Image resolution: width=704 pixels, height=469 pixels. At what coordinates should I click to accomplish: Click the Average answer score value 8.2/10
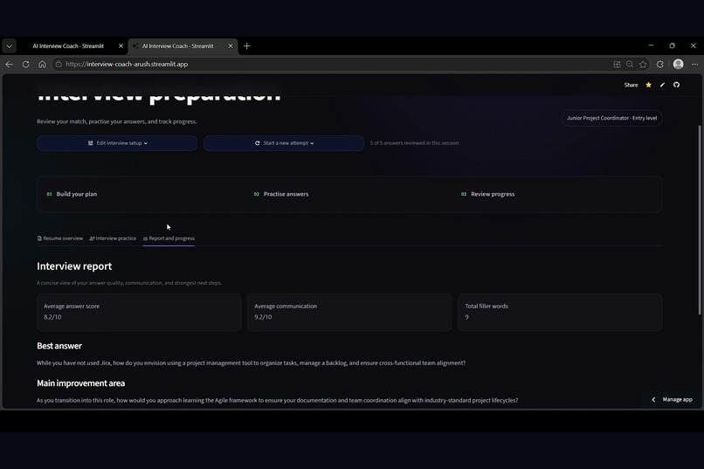pos(52,317)
